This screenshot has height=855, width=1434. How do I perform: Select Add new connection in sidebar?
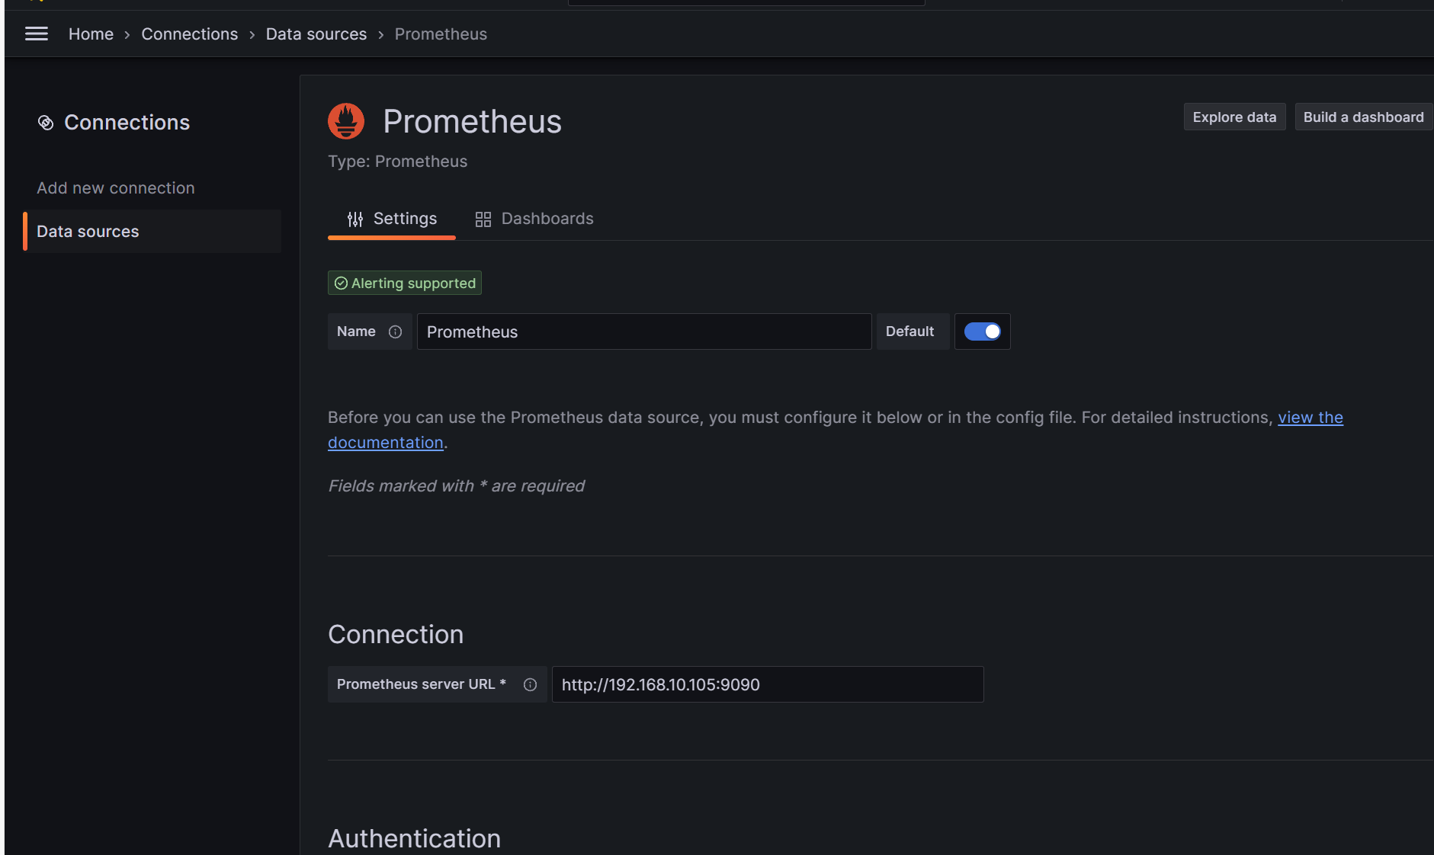[116, 188]
